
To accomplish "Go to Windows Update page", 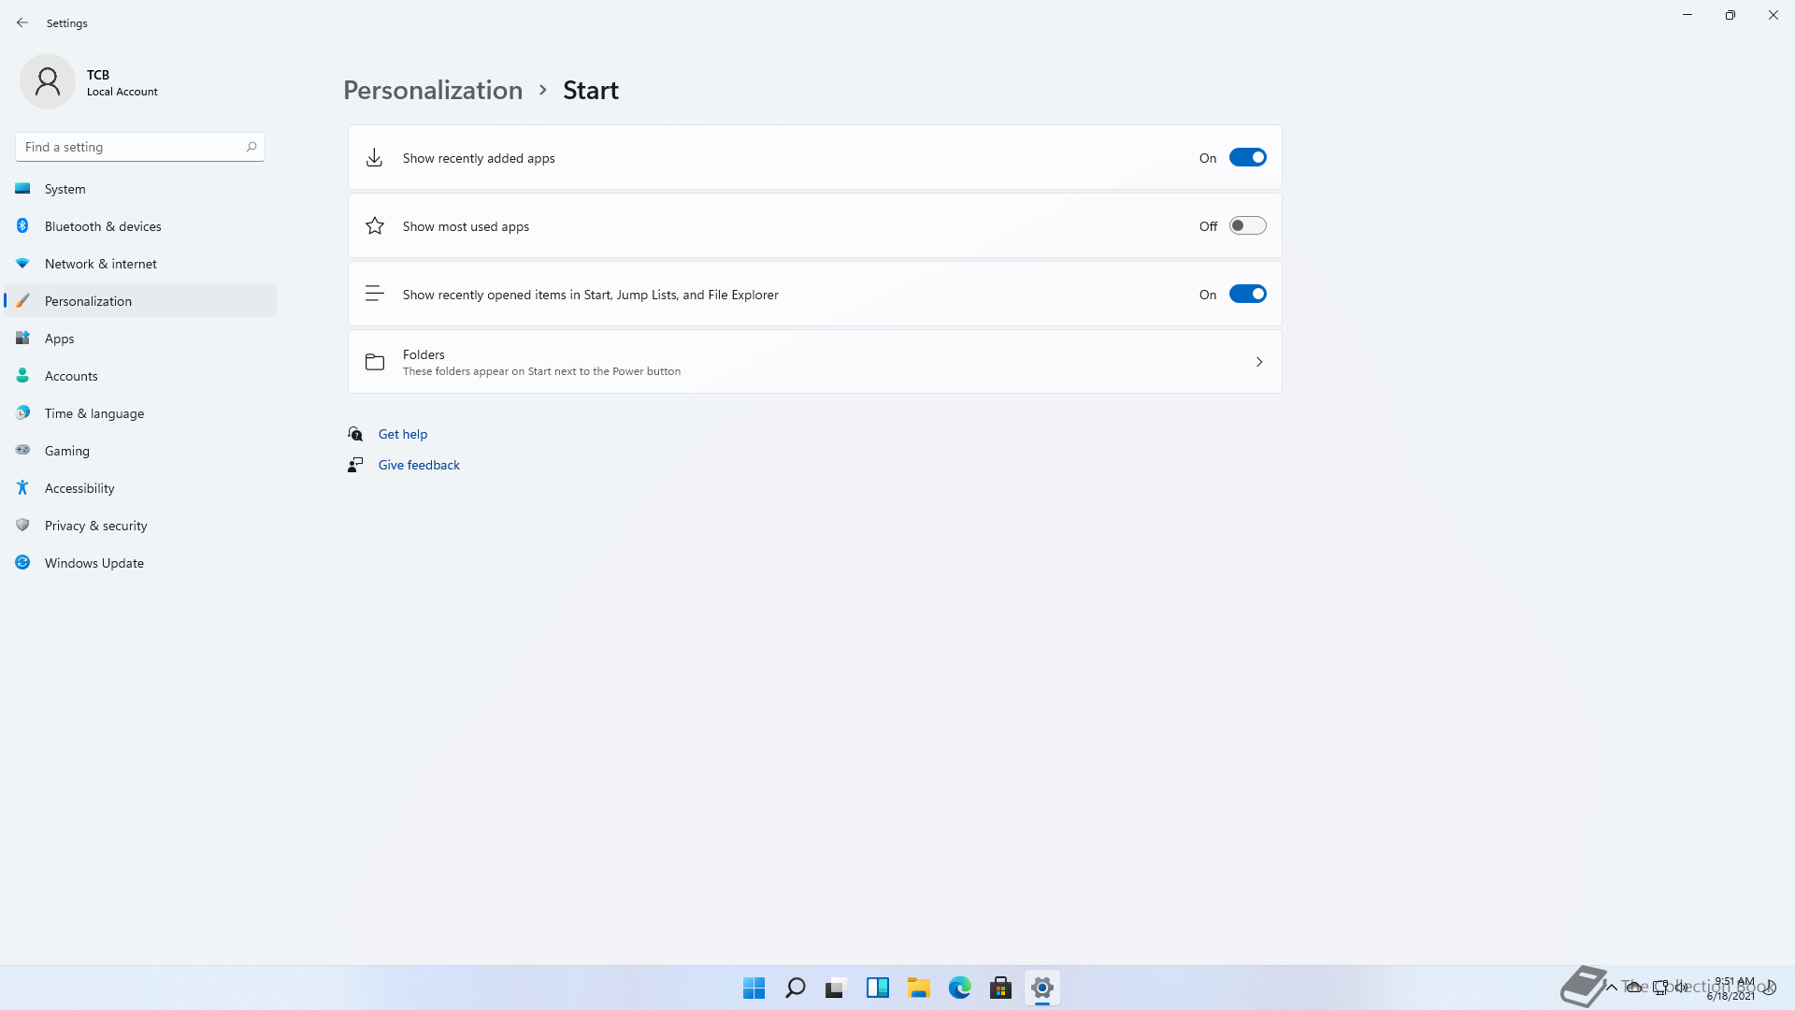I will click(140, 563).
